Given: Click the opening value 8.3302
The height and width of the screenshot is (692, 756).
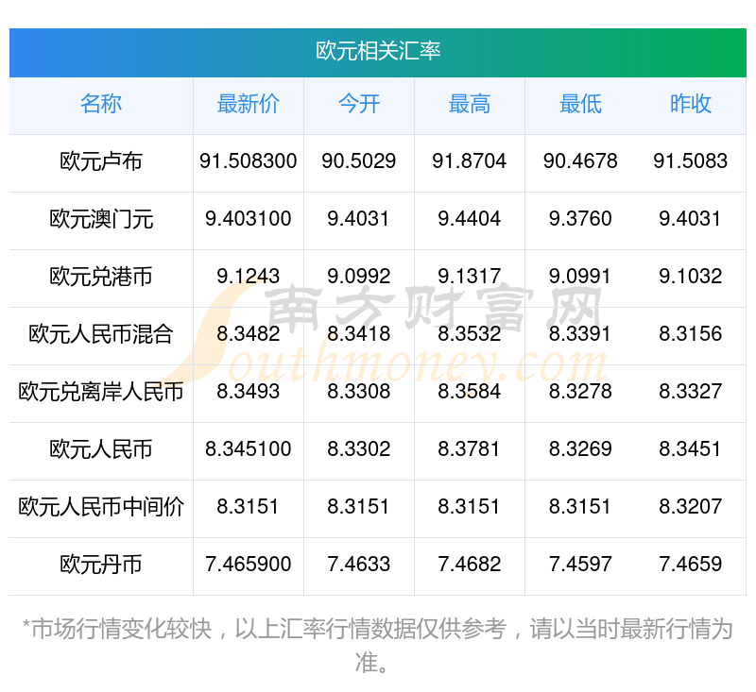Looking at the screenshot, I should [x=359, y=448].
